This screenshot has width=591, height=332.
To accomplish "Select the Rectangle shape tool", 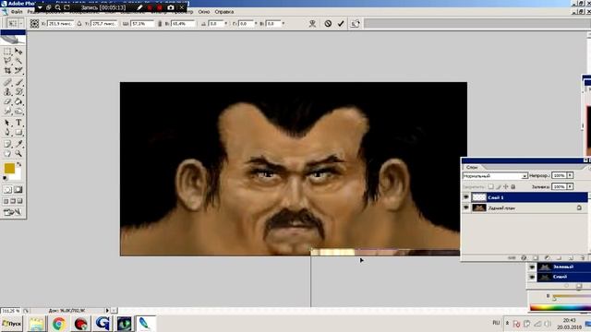I will tap(18, 133).
